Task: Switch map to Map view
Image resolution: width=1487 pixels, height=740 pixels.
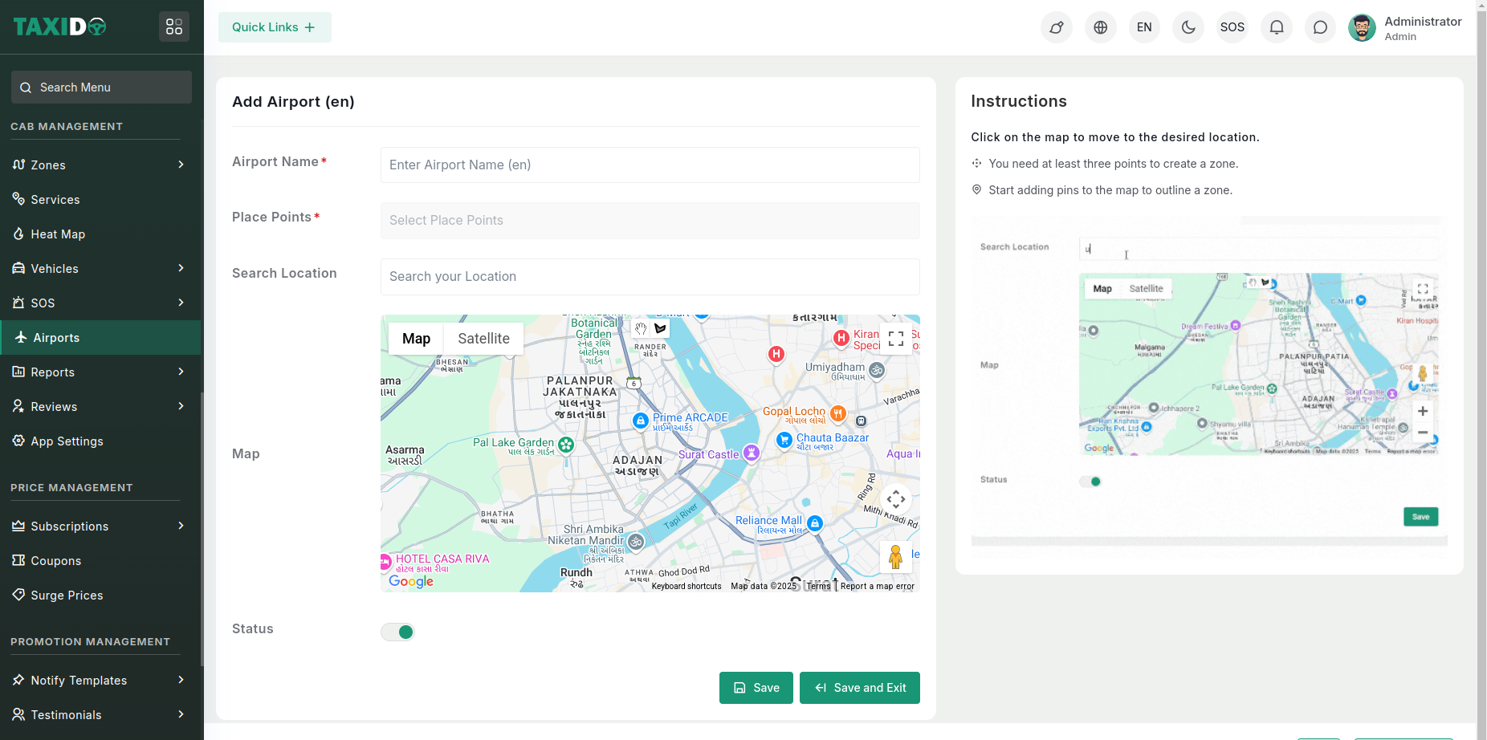Action: click(x=416, y=339)
